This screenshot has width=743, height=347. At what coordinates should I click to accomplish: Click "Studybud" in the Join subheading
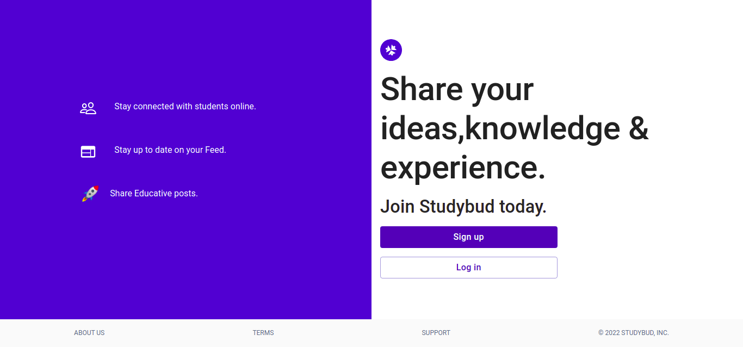click(x=457, y=207)
